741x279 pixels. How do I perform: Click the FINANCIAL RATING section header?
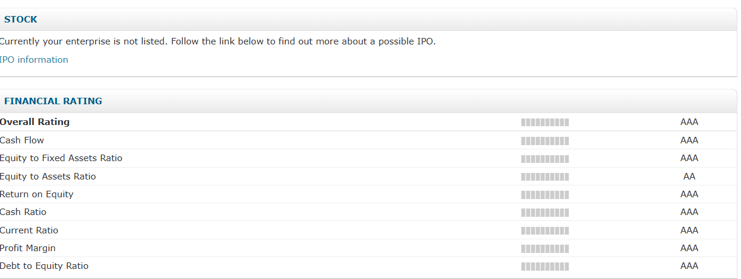click(53, 101)
